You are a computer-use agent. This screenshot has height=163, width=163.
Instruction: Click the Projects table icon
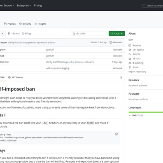tap(5, 24)
